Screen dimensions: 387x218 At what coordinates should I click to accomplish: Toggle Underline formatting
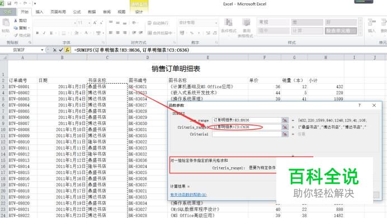pyautogui.click(x=51, y=33)
